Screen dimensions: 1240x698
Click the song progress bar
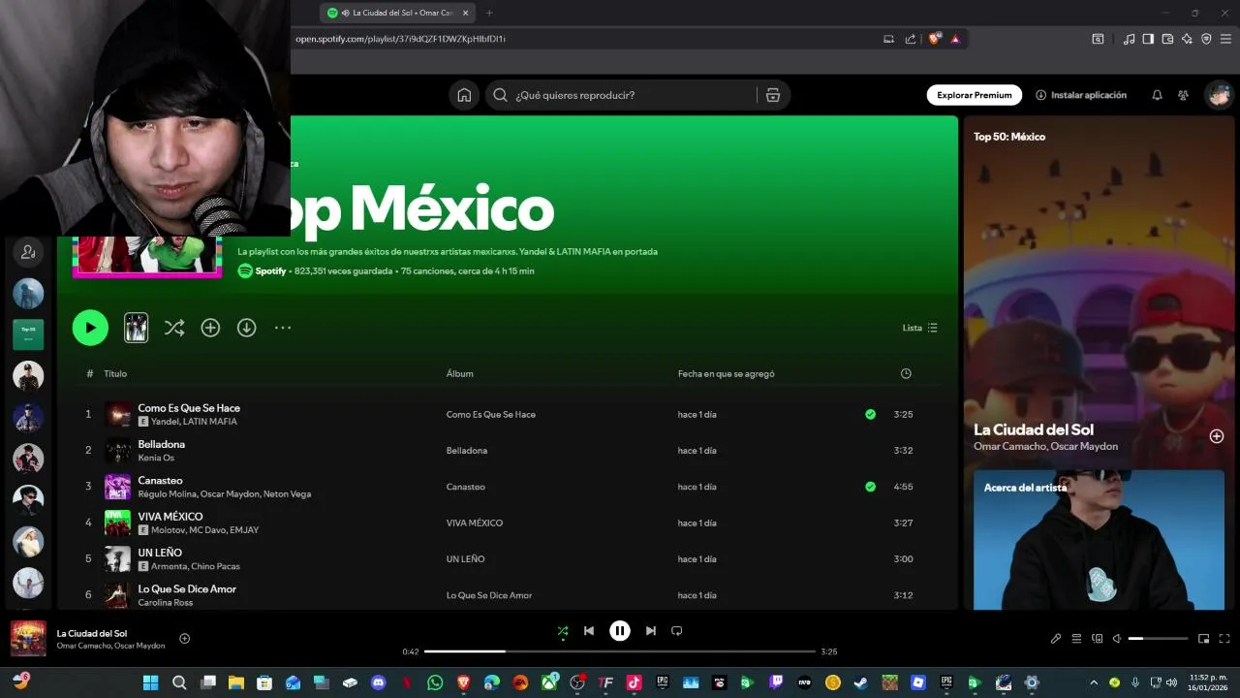point(620,651)
